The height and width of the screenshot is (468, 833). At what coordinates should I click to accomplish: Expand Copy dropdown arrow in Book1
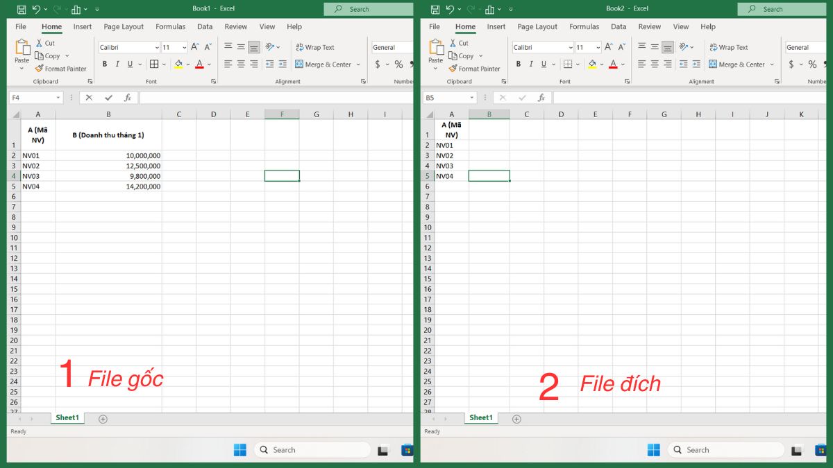tap(67, 56)
